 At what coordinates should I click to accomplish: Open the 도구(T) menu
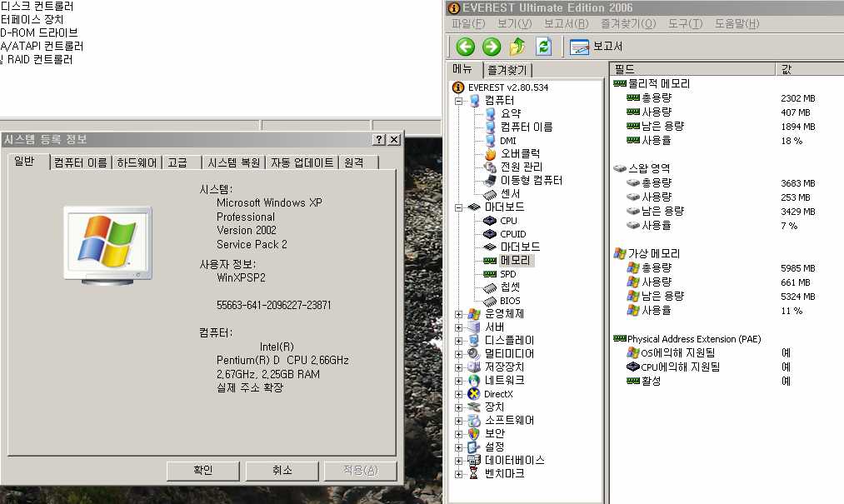pos(685,23)
